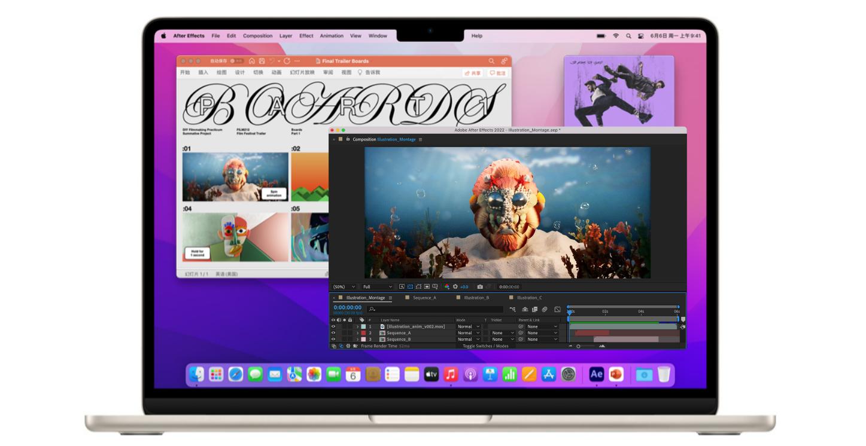Open the Composition panel menu icon
866x446 pixels.
(421, 138)
